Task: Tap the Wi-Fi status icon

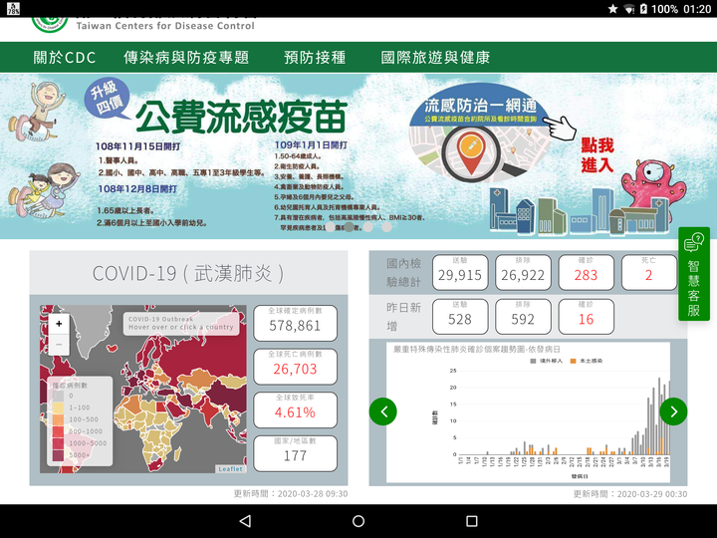Action: (629, 9)
